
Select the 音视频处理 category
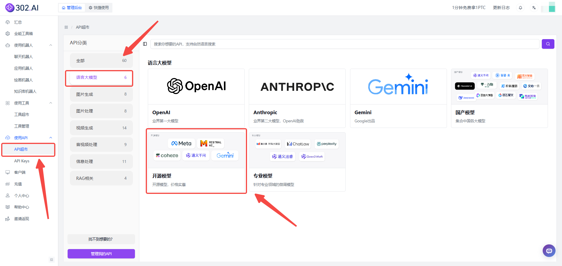[x=101, y=145]
